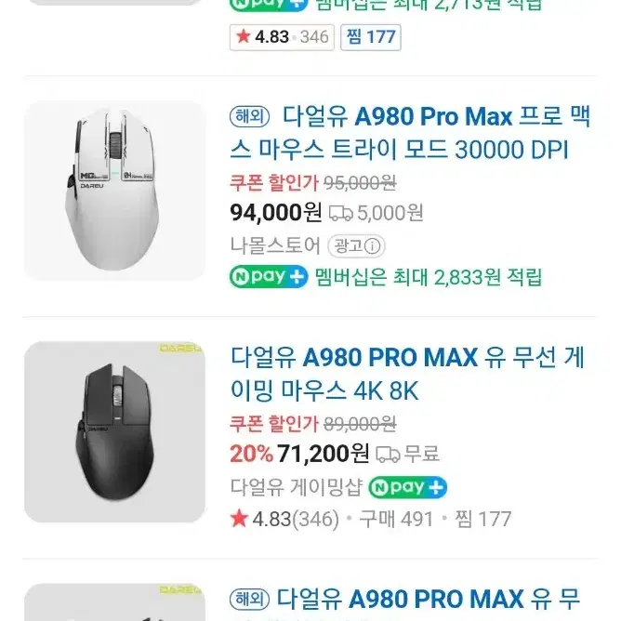Open the 나몰스토어 seller link

pyautogui.click(x=275, y=245)
